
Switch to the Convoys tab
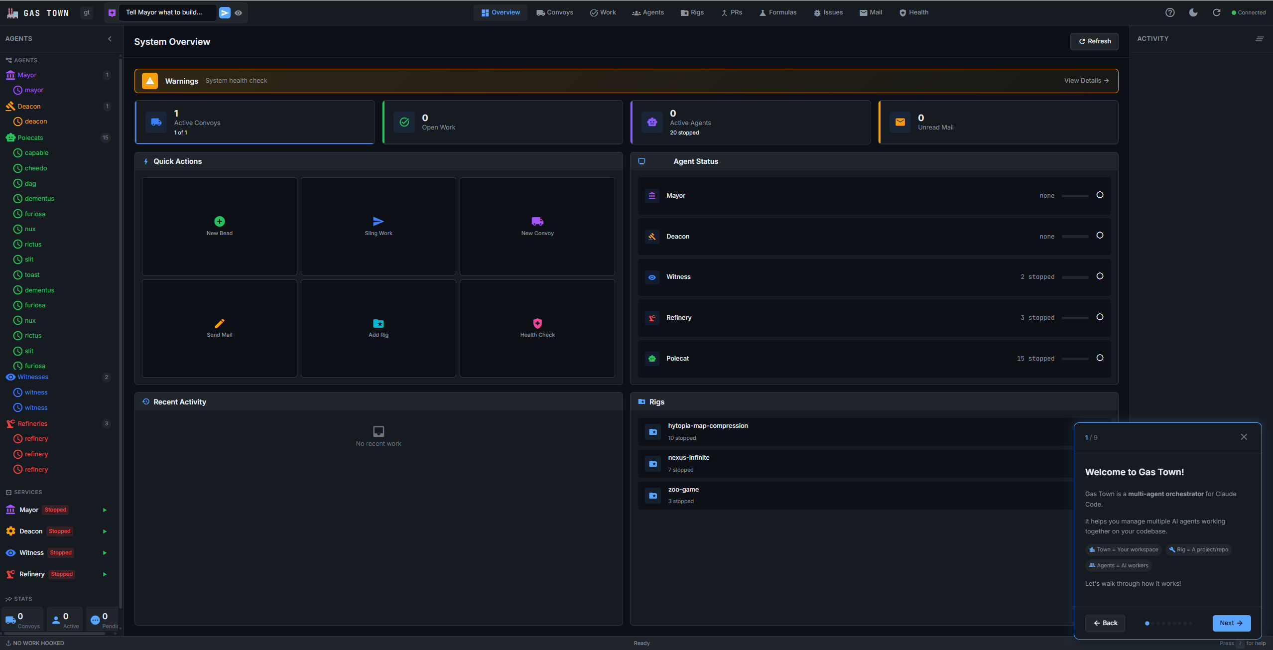[554, 12]
